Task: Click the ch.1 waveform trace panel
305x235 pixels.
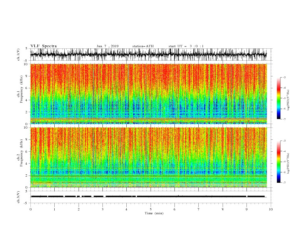Action: coord(149,55)
